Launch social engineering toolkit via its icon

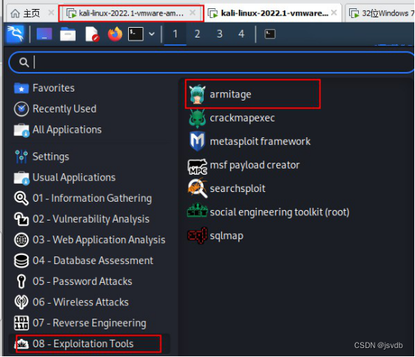click(197, 211)
